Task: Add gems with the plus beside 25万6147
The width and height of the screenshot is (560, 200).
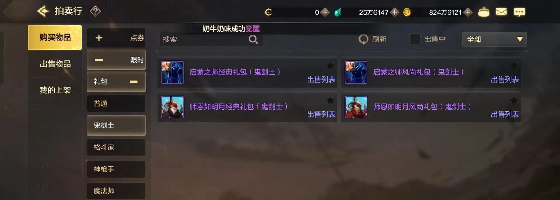Action: point(394,12)
